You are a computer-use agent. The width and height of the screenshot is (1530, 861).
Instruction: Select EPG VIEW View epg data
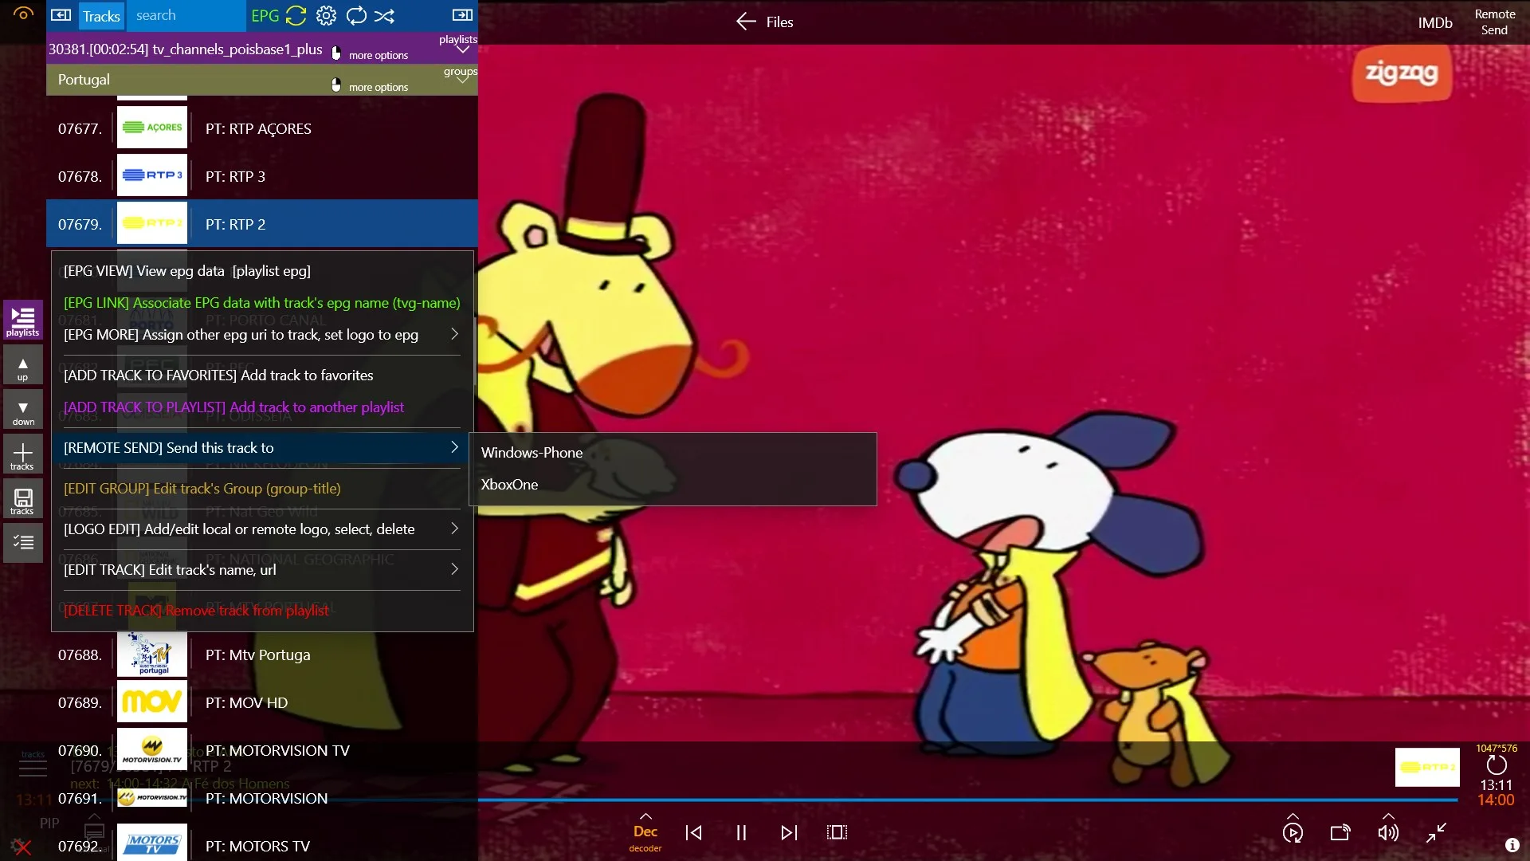click(262, 271)
